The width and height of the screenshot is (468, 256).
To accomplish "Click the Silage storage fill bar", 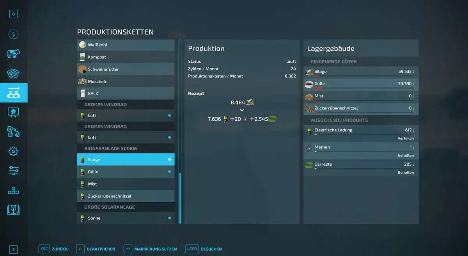I will (364, 76).
